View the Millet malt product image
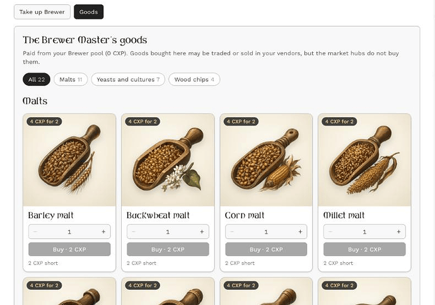Image resolution: width=435 pixels, height=305 pixels. click(364, 160)
